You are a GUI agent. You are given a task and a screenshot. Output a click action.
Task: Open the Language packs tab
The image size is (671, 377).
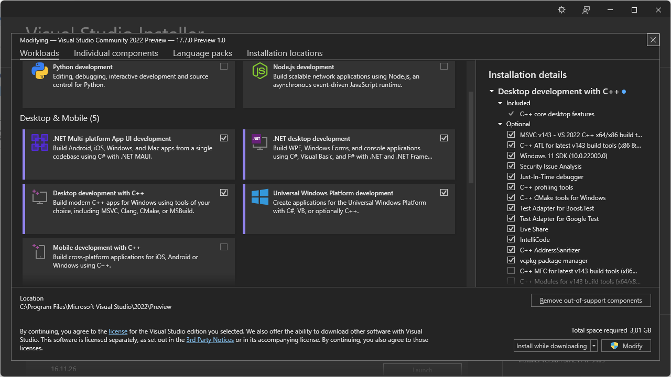point(202,53)
